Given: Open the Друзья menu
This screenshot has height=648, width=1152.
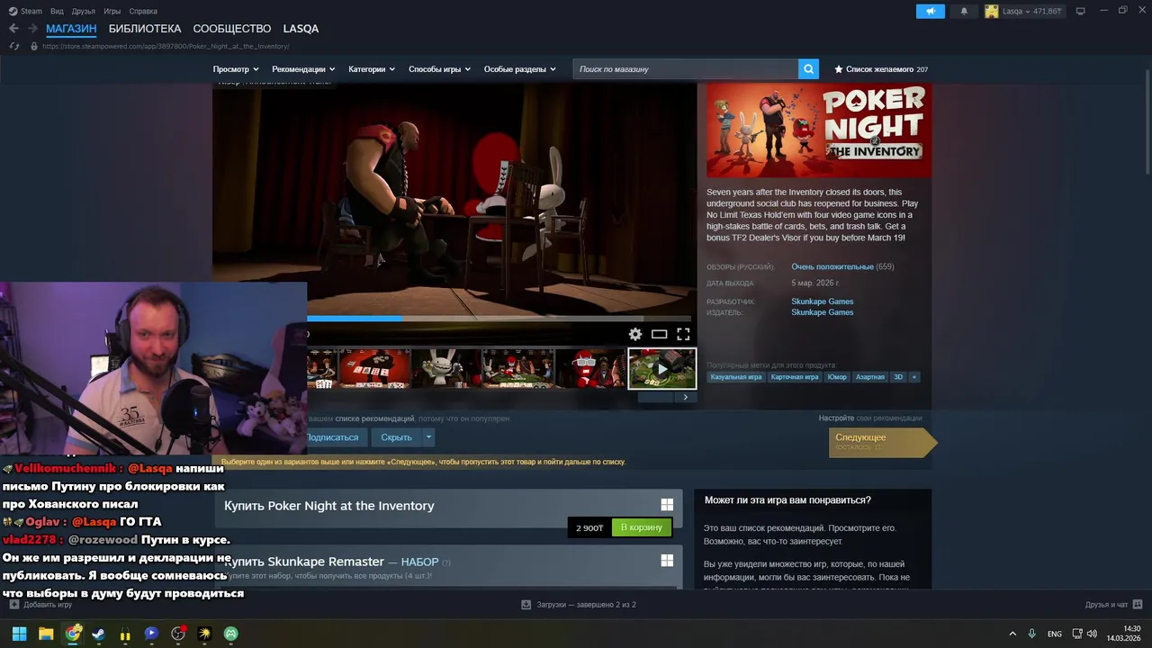Looking at the screenshot, I should point(83,11).
